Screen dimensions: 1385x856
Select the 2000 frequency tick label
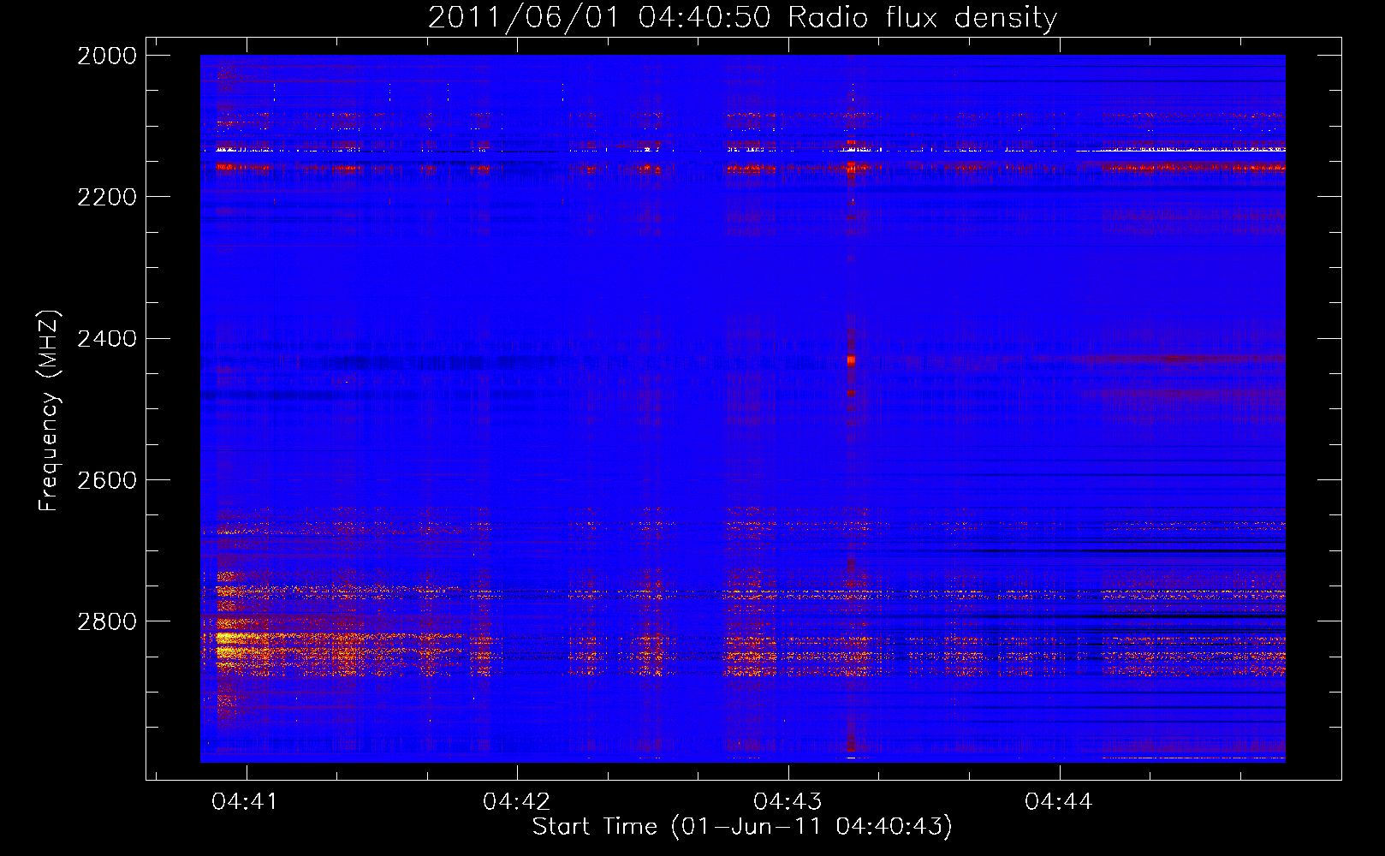pos(107,56)
